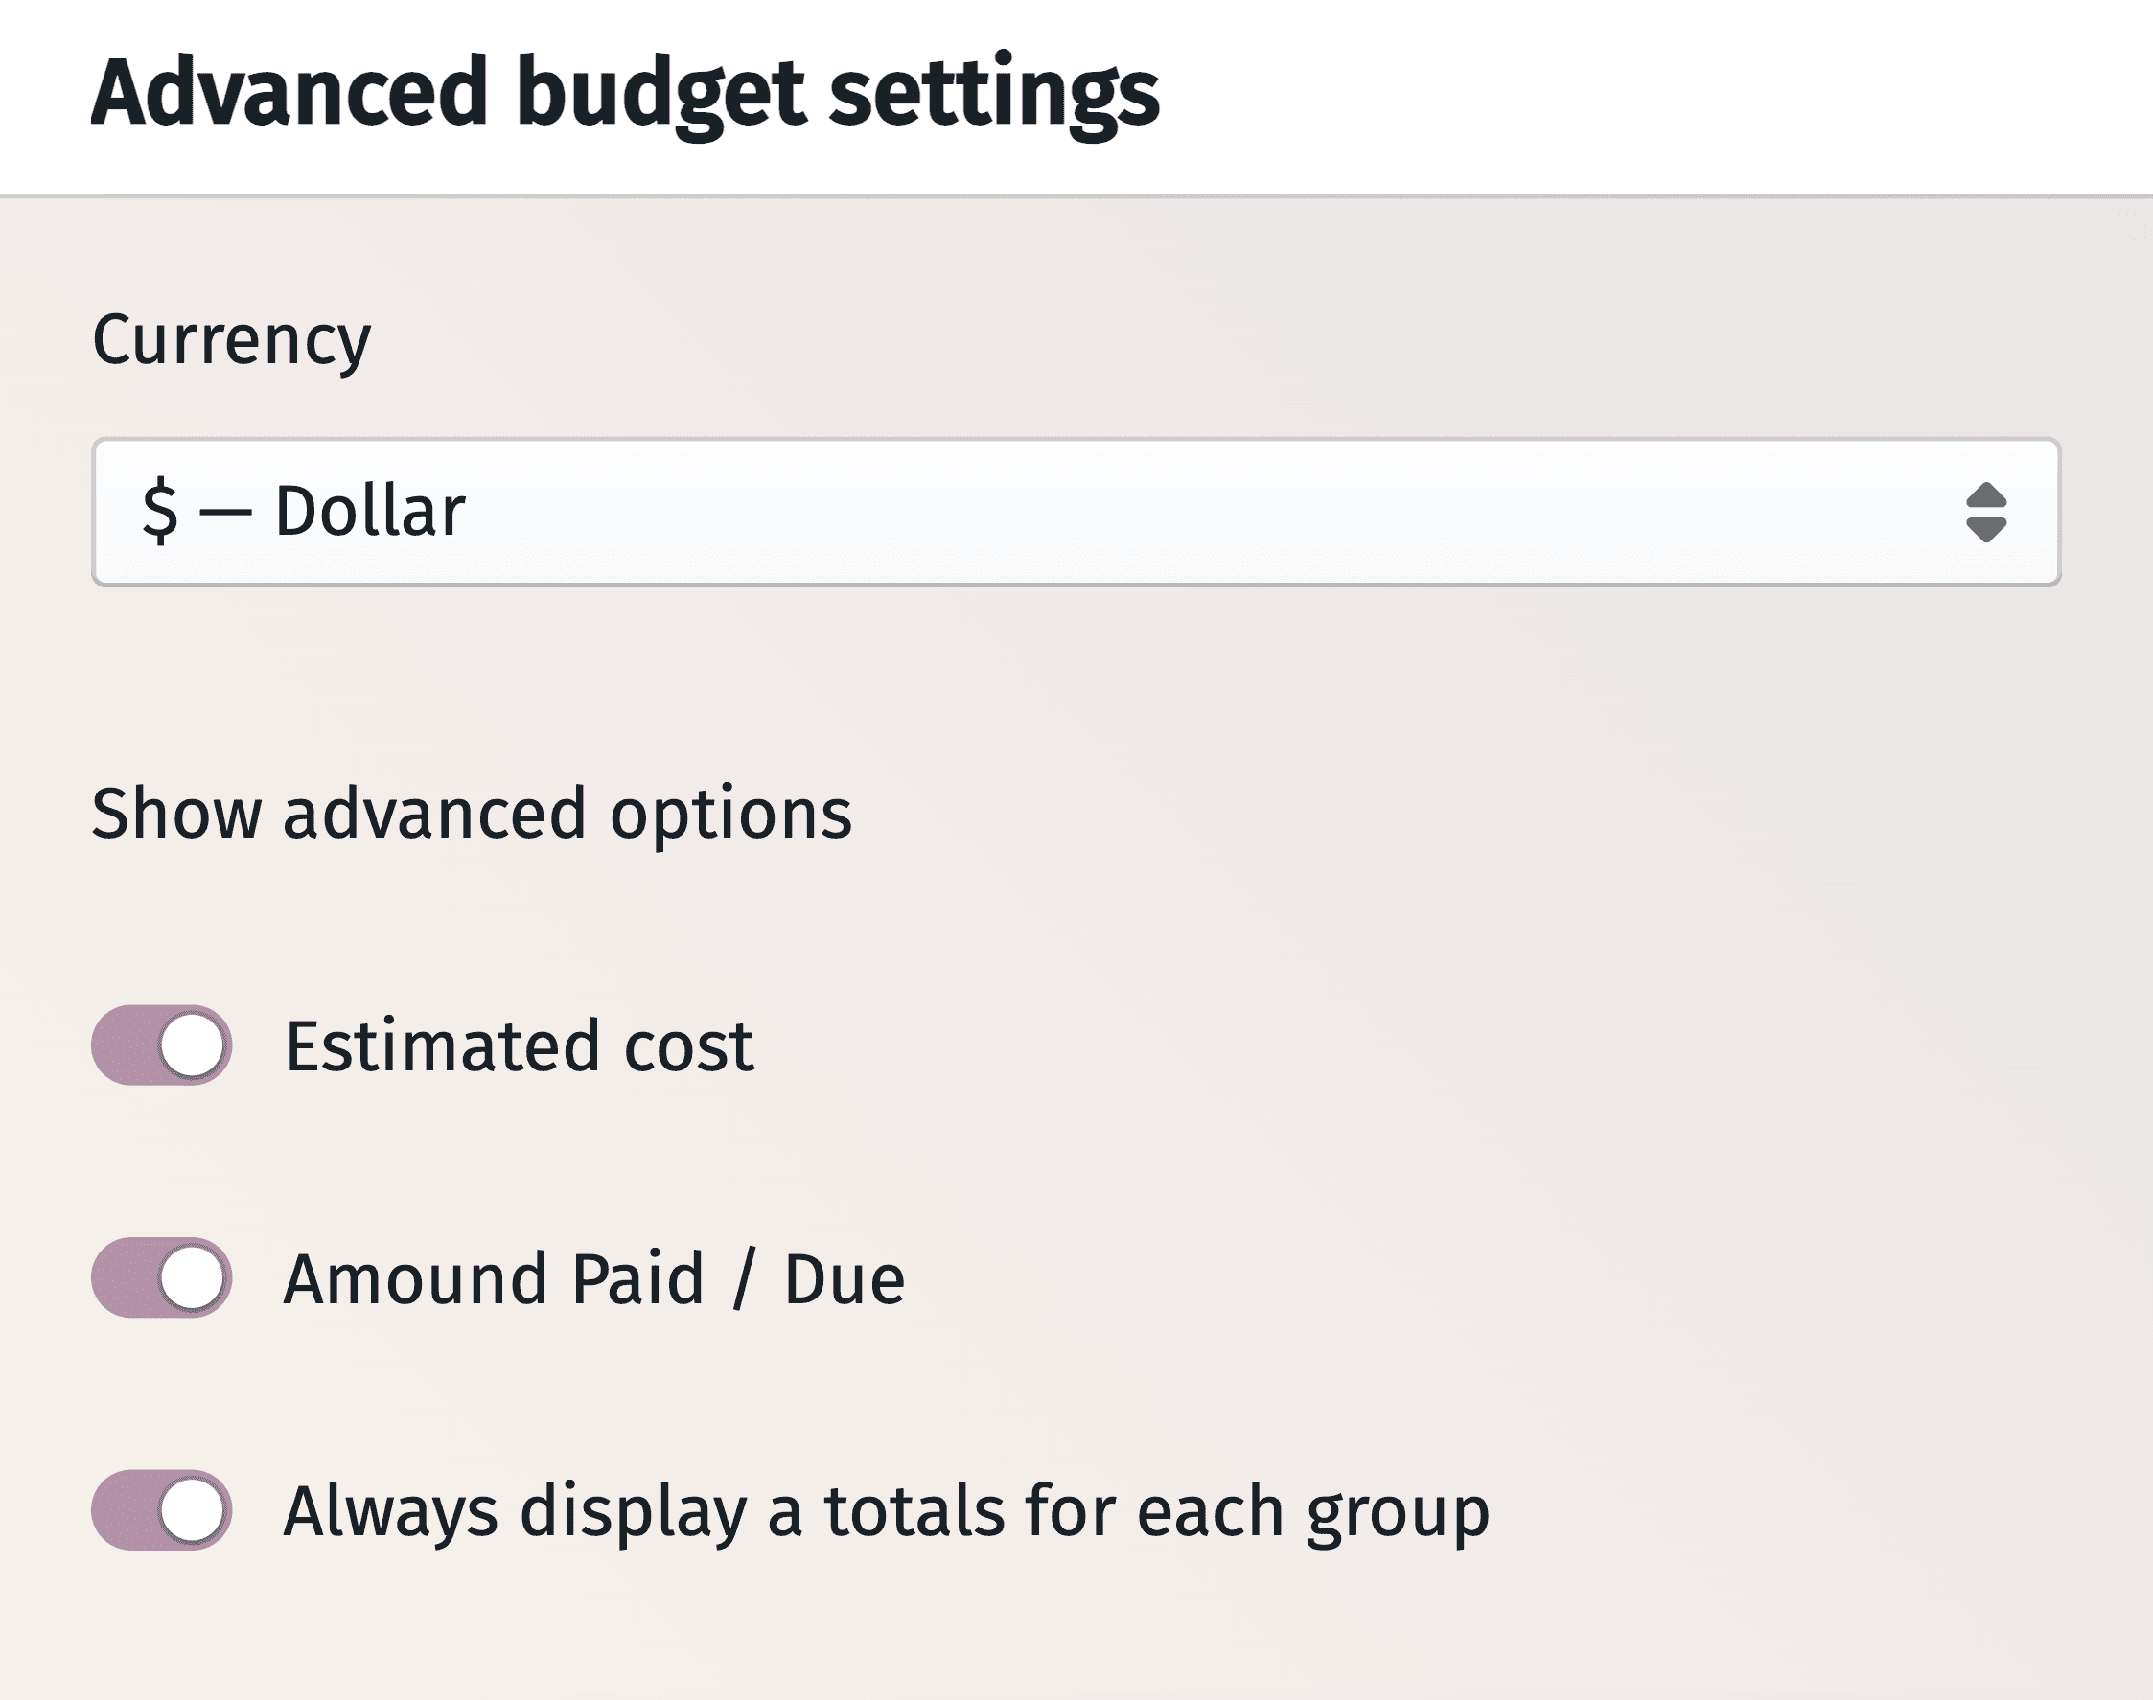
Task: Disable the Amound Paid / Due switch
Action: [161, 1277]
